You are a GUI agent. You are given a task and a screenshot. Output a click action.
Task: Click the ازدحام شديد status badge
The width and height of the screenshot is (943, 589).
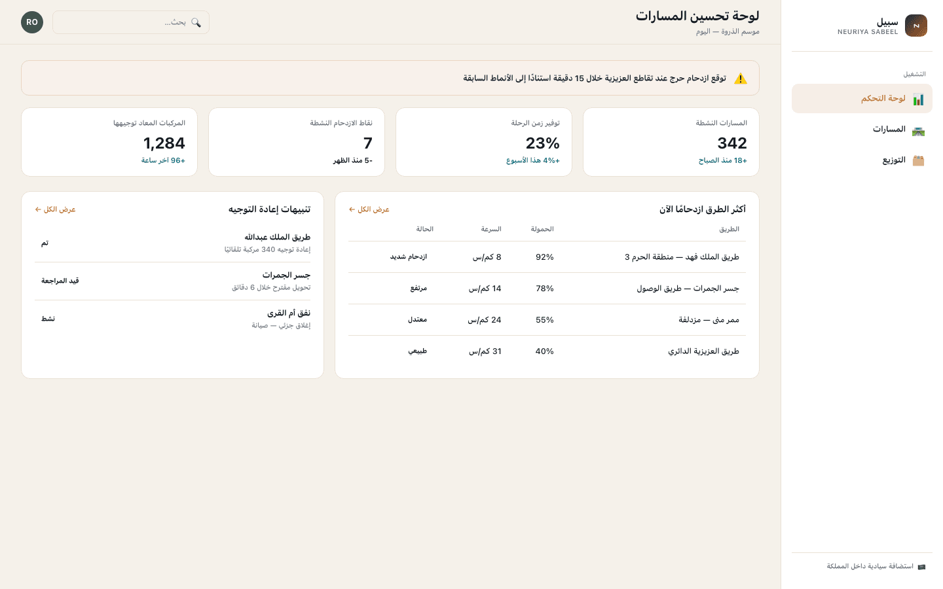(409, 257)
